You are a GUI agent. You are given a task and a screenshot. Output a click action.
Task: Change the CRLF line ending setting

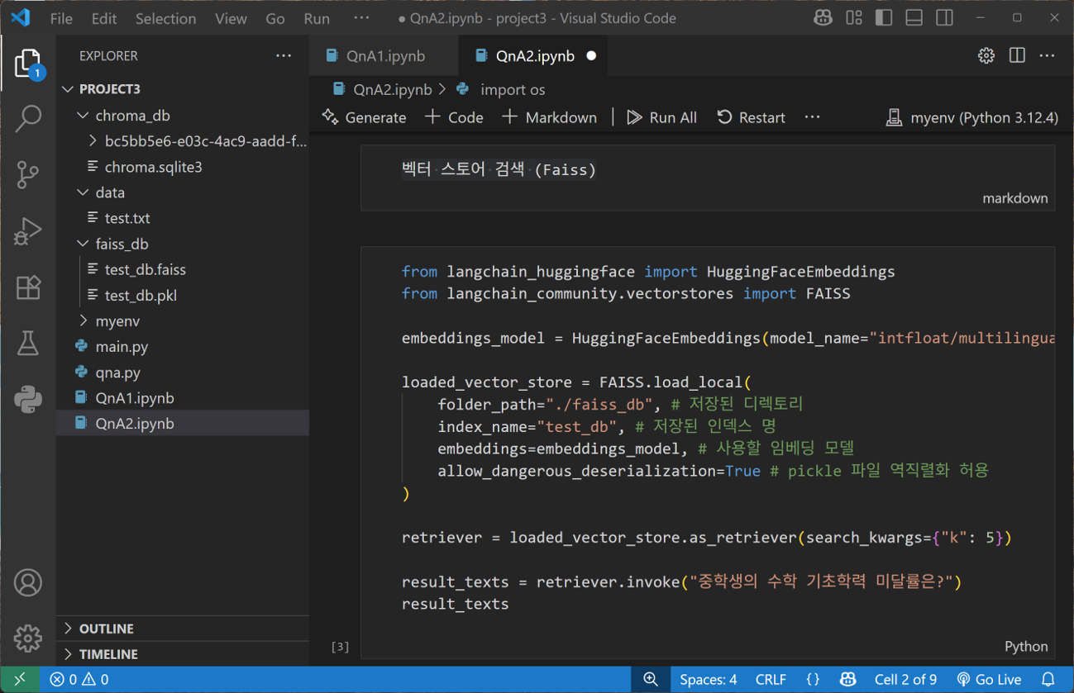tap(771, 680)
